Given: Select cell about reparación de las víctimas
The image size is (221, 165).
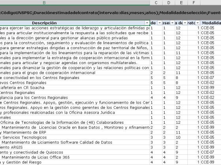Looking at the screenshot, I should 75,53.
